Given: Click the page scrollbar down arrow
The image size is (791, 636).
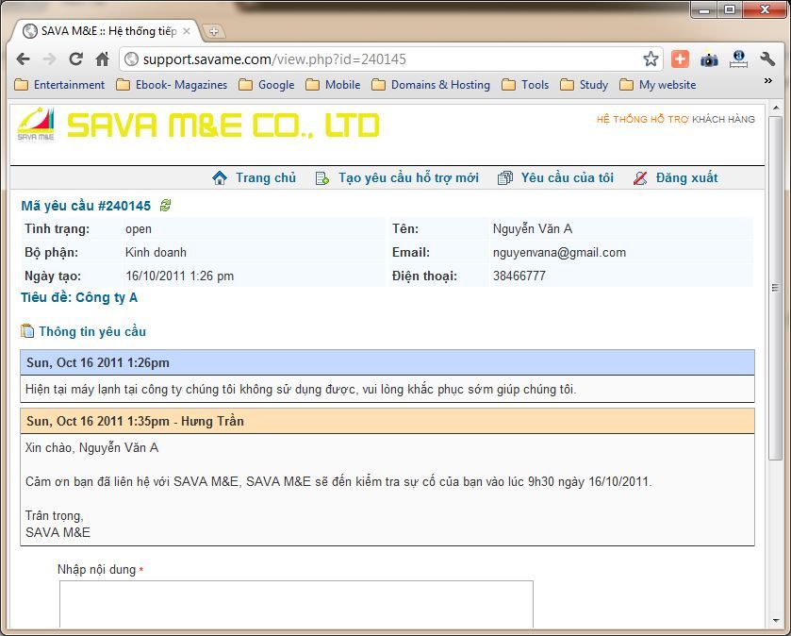Looking at the screenshot, I should [x=776, y=621].
